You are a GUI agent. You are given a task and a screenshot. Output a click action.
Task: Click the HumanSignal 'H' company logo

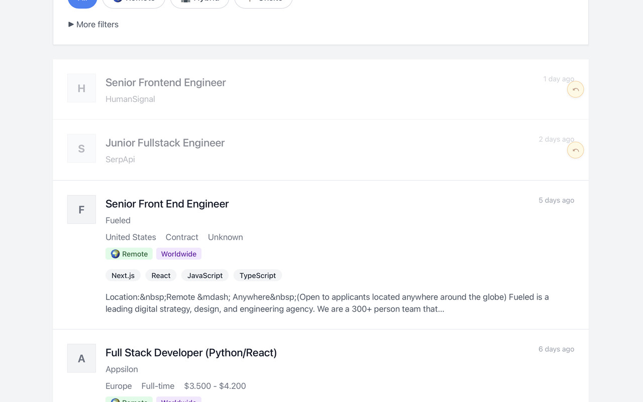point(81,88)
